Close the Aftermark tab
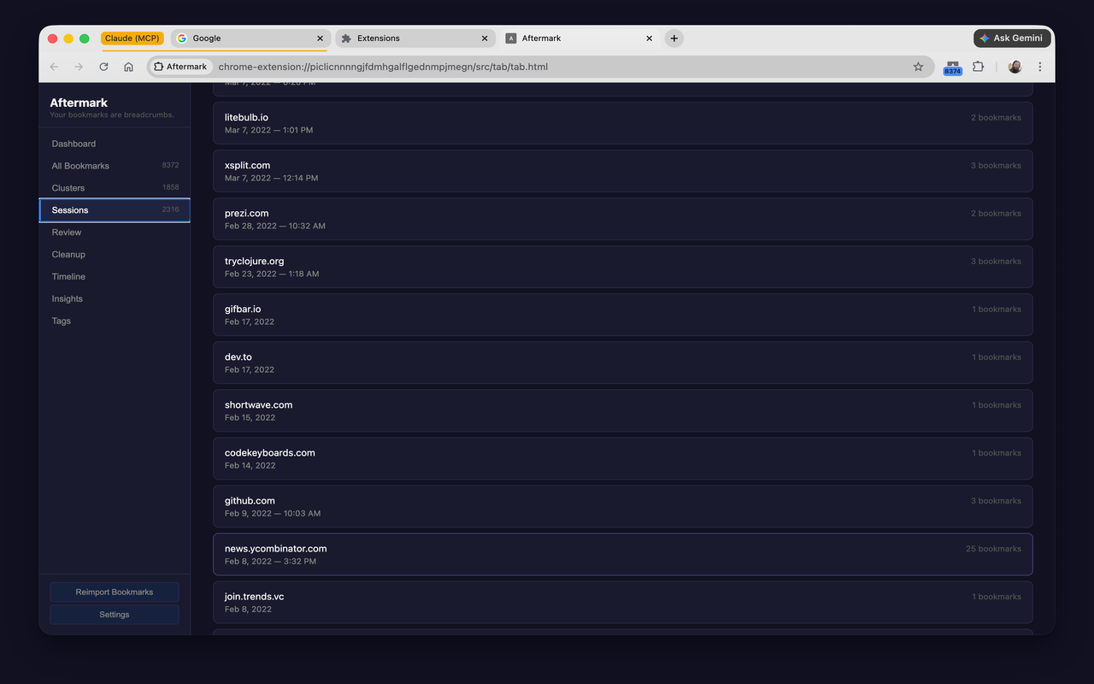This screenshot has height=684, width=1094. (x=649, y=38)
